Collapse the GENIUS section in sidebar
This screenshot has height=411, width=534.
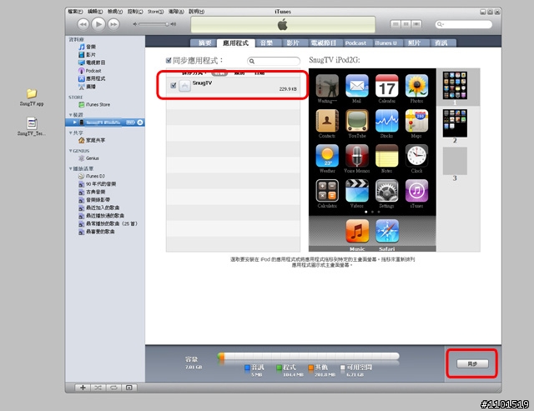(x=70, y=151)
